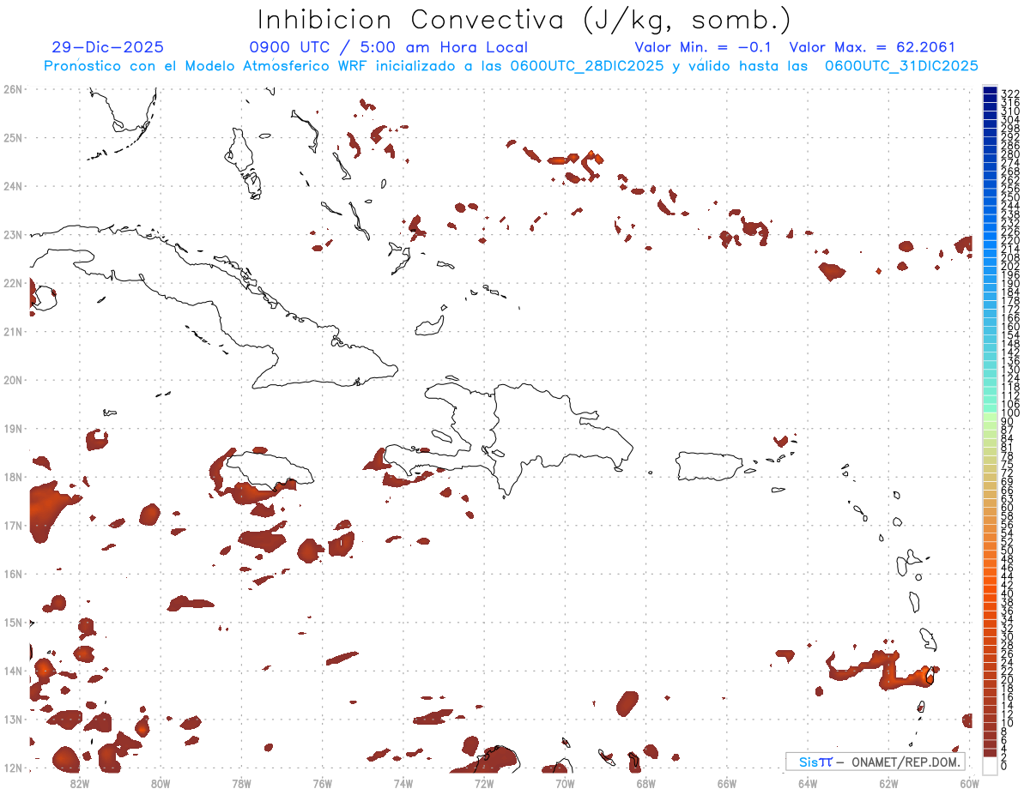Click the 'Inhibicion Convectiva (J/kg, somb.)' title
Image resolution: width=1030 pixels, height=795 pixels.
524,20
